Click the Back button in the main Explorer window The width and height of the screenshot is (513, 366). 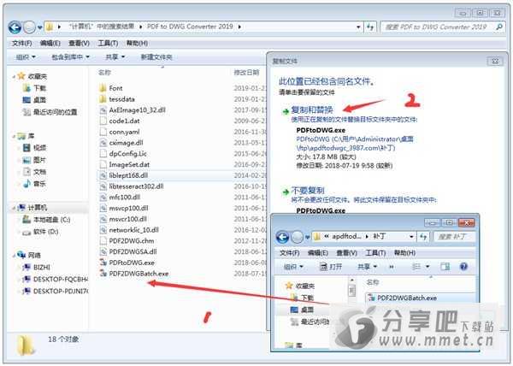[15, 27]
